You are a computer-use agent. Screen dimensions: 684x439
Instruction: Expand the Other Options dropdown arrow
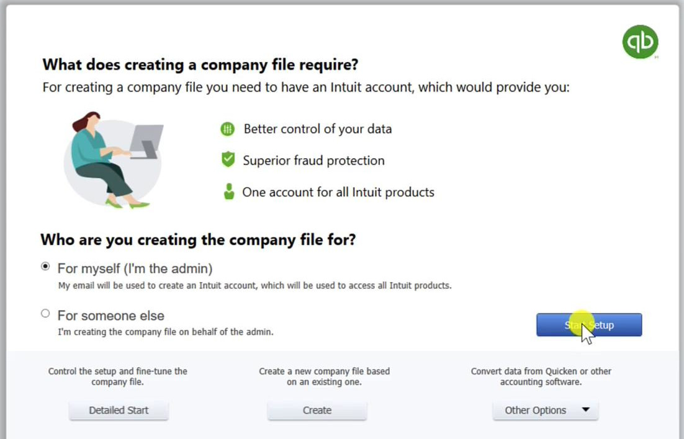[586, 410]
